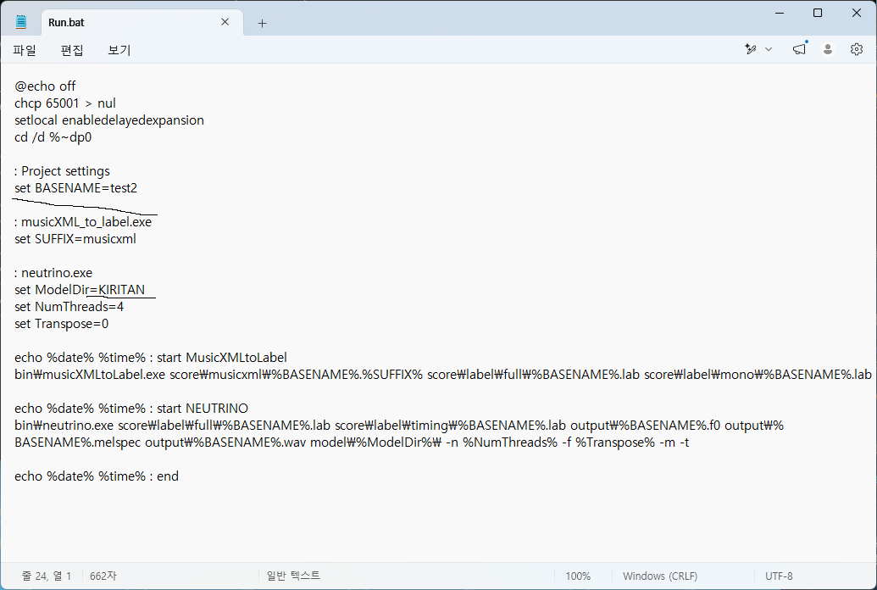Screen dimensions: 877x590
Task: Click the "set SUFFIX=musicxml" line
Action: pos(75,239)
